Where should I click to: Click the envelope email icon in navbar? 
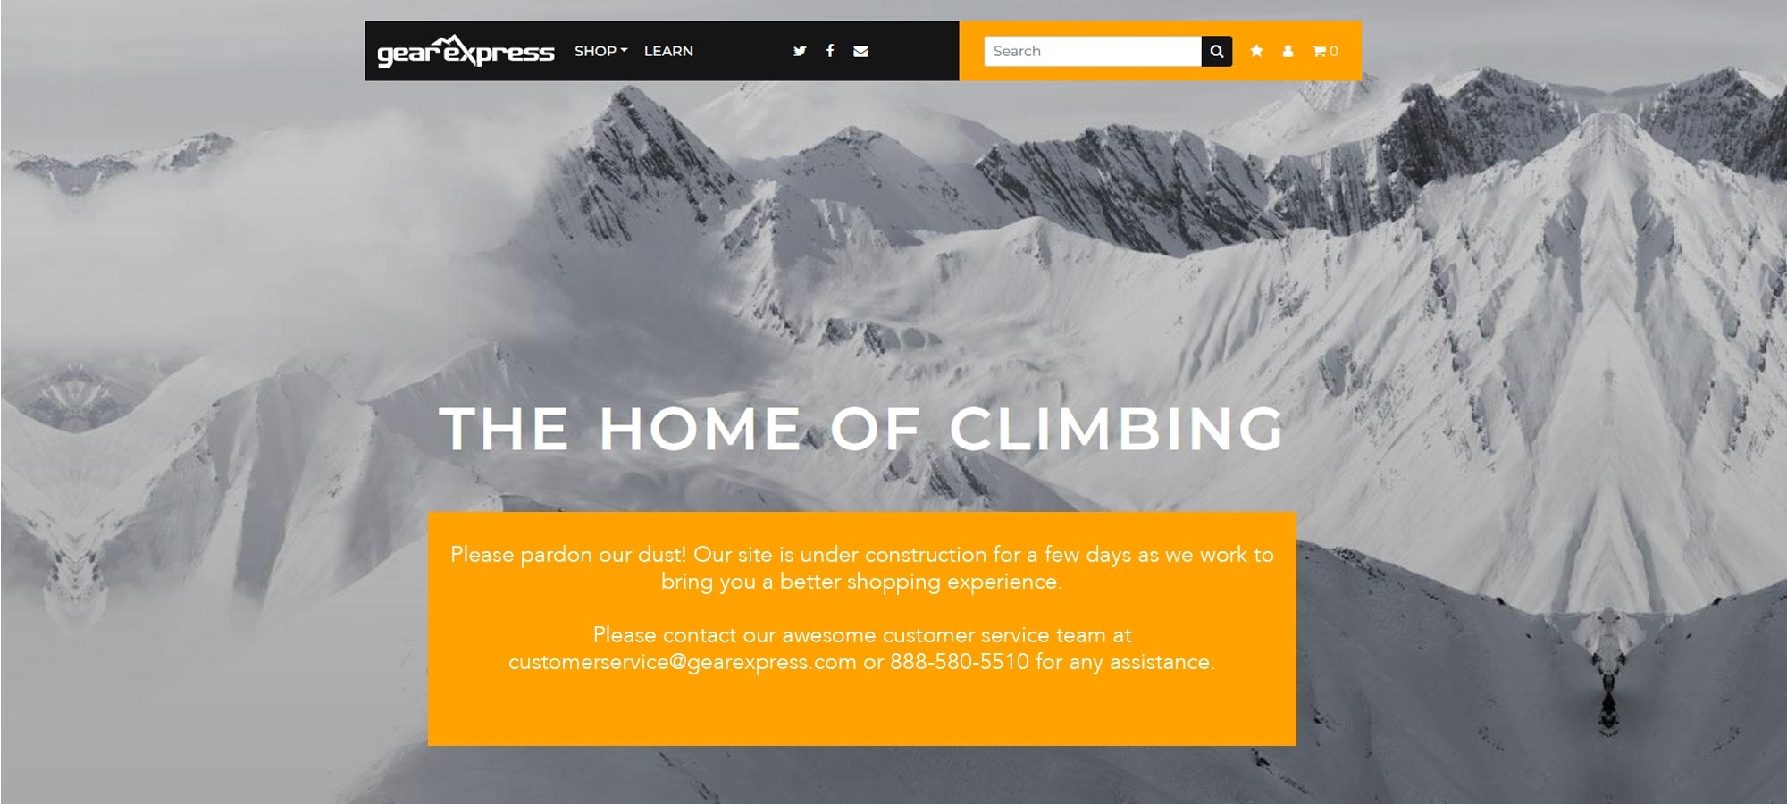860,51
